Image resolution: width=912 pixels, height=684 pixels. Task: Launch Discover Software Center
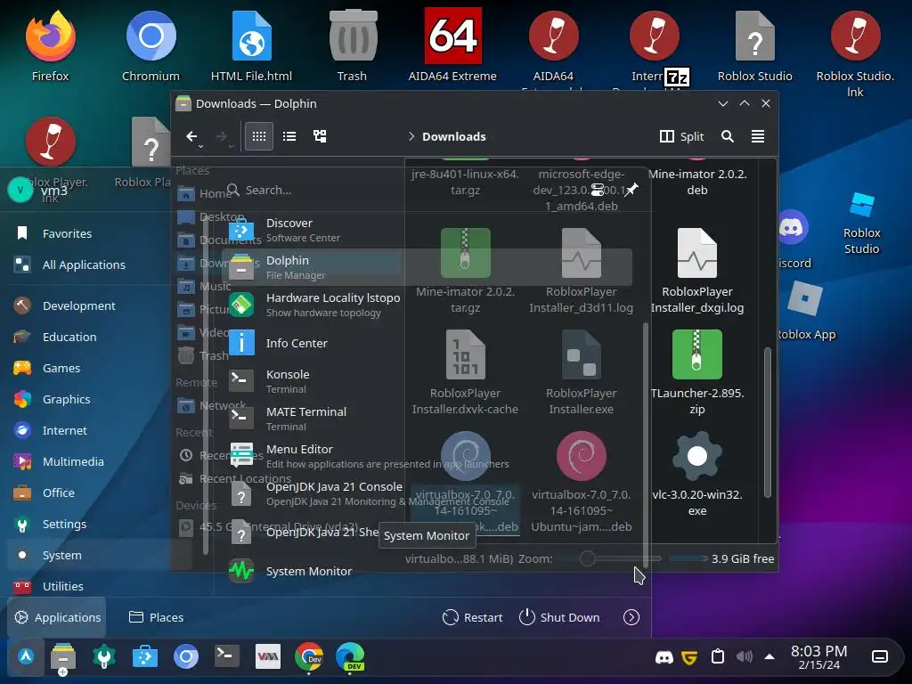click(x=427, y=231)
